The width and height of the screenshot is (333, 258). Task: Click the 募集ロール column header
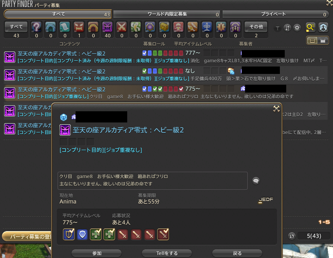(x=154, y=44)
